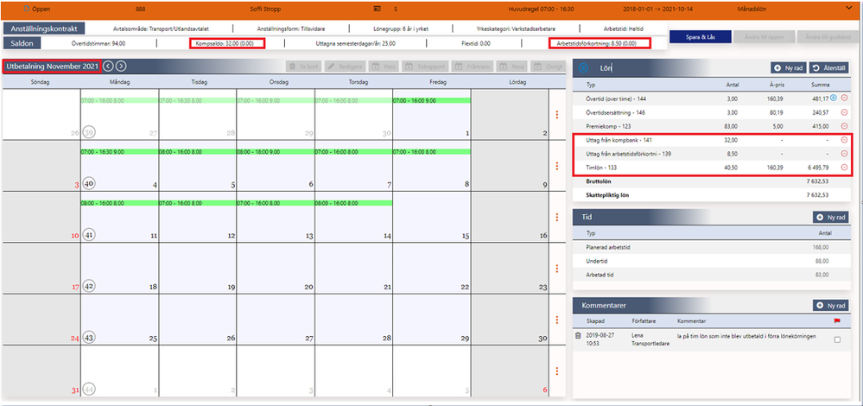This screenshot has width=863, height=406.
Task: Tick the flag checkbox on the comment row
Action: (837, 340)
